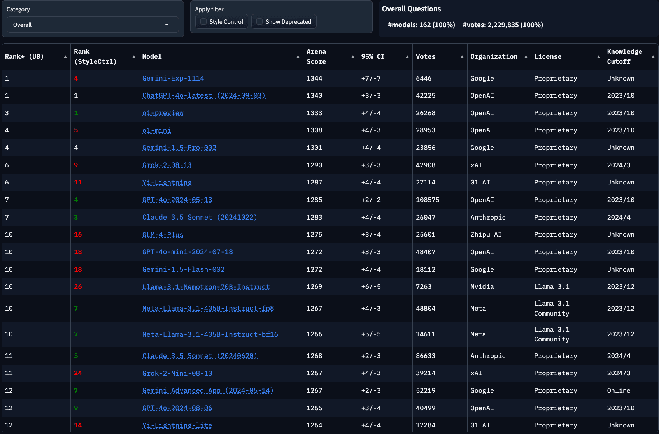The image size is (659, 434).
Task: Sort by Arena Score column arrow
Action: coord(353,57)
